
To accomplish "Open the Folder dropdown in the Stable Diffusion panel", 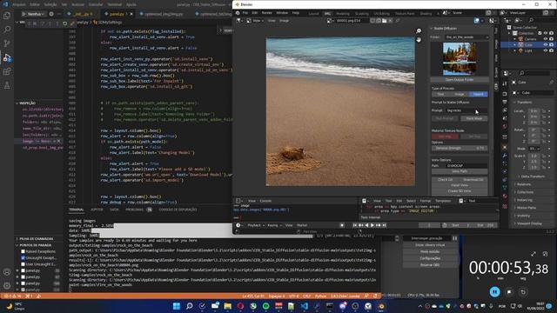I will click(x=466, y=37).
